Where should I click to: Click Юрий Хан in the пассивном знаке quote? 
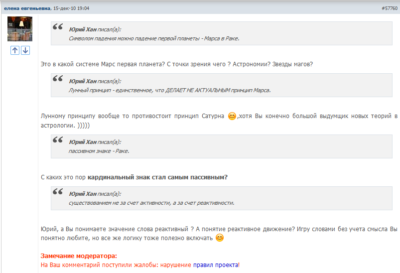pyautogui.click(x=83, y=142)
